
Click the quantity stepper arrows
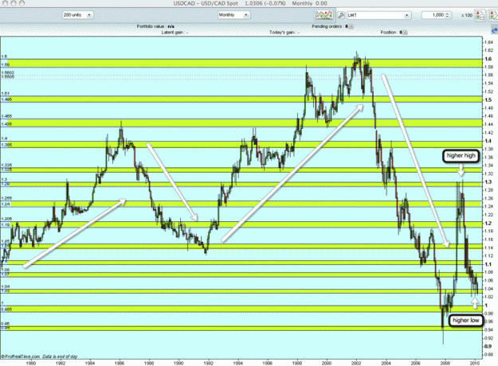[x=448, y=15]
